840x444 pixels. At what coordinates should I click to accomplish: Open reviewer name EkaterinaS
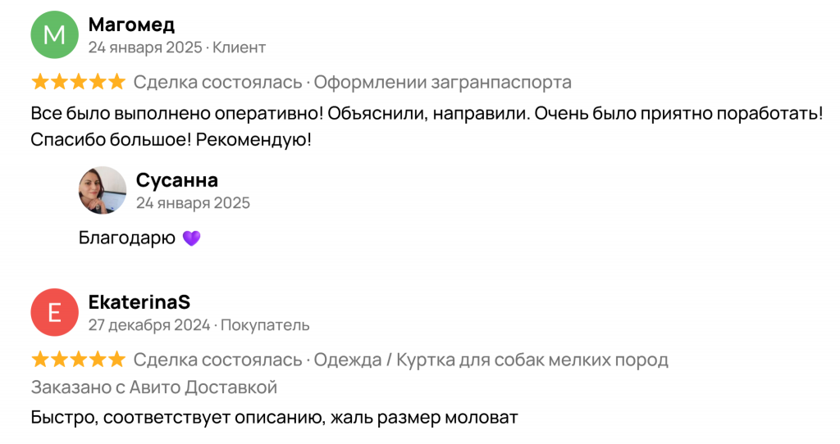tap(139, 302)
